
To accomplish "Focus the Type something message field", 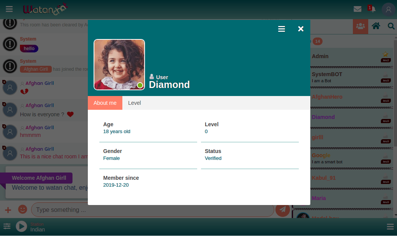I will click(x=152, y=210).
